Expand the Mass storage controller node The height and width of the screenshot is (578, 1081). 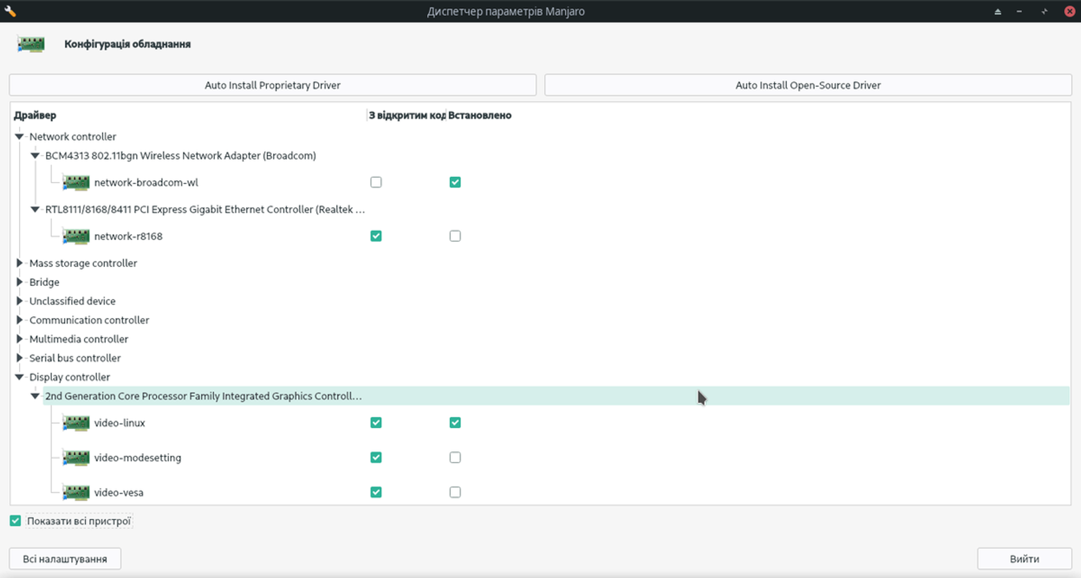[19, 263]
